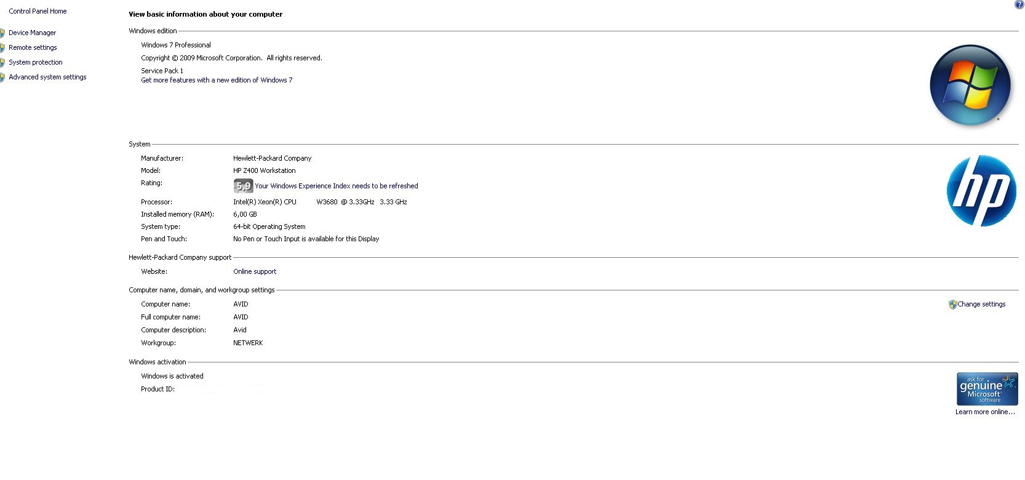Screen dimensions: 1025x480
Task: Open System protection
Action: tap(35, 62)
